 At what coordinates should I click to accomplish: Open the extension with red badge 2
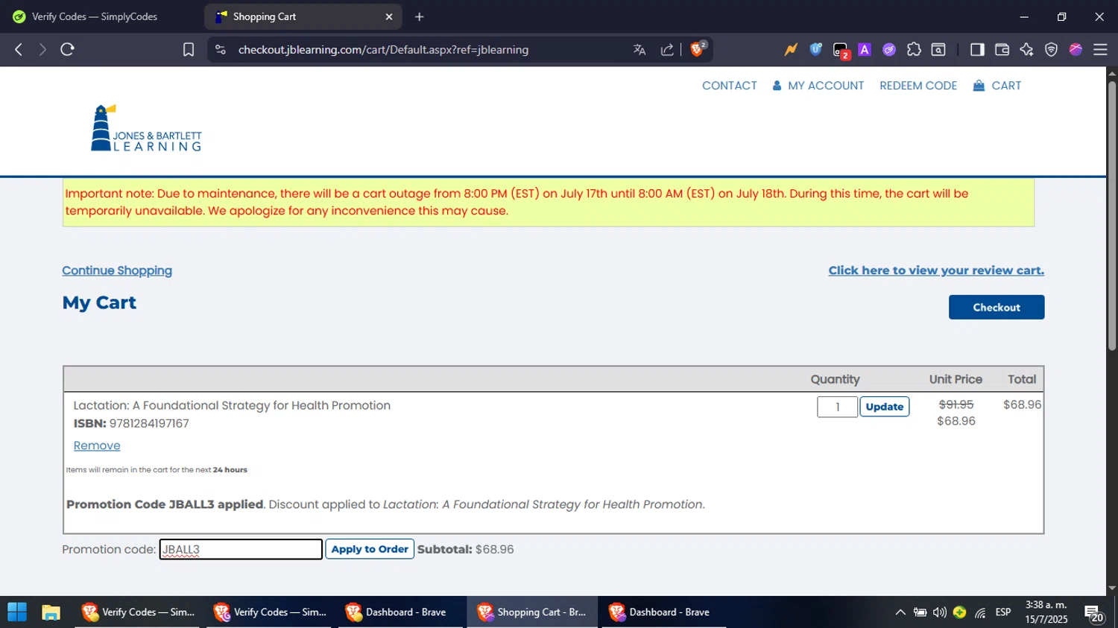pyautogui.click(x=841, y=51)
